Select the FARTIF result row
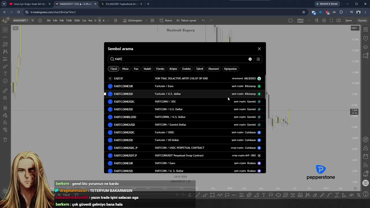 point(185,79)
